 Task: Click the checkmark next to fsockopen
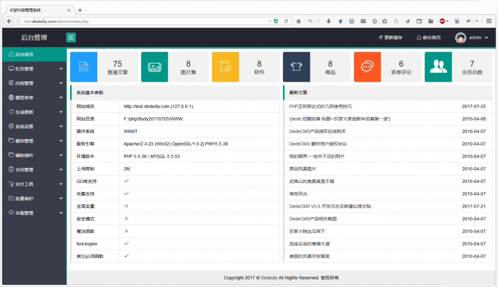(x=125, y=244)
